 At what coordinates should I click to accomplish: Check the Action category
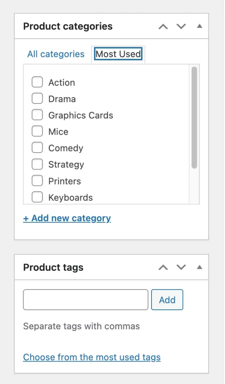[x=37, y=82]
